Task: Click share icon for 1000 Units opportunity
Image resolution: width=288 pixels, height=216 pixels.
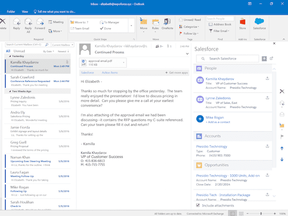Action: point(267,175)
